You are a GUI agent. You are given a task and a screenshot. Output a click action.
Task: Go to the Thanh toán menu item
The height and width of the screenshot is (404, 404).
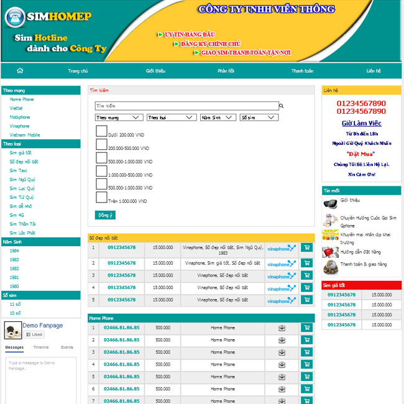[x=302, y=71]
